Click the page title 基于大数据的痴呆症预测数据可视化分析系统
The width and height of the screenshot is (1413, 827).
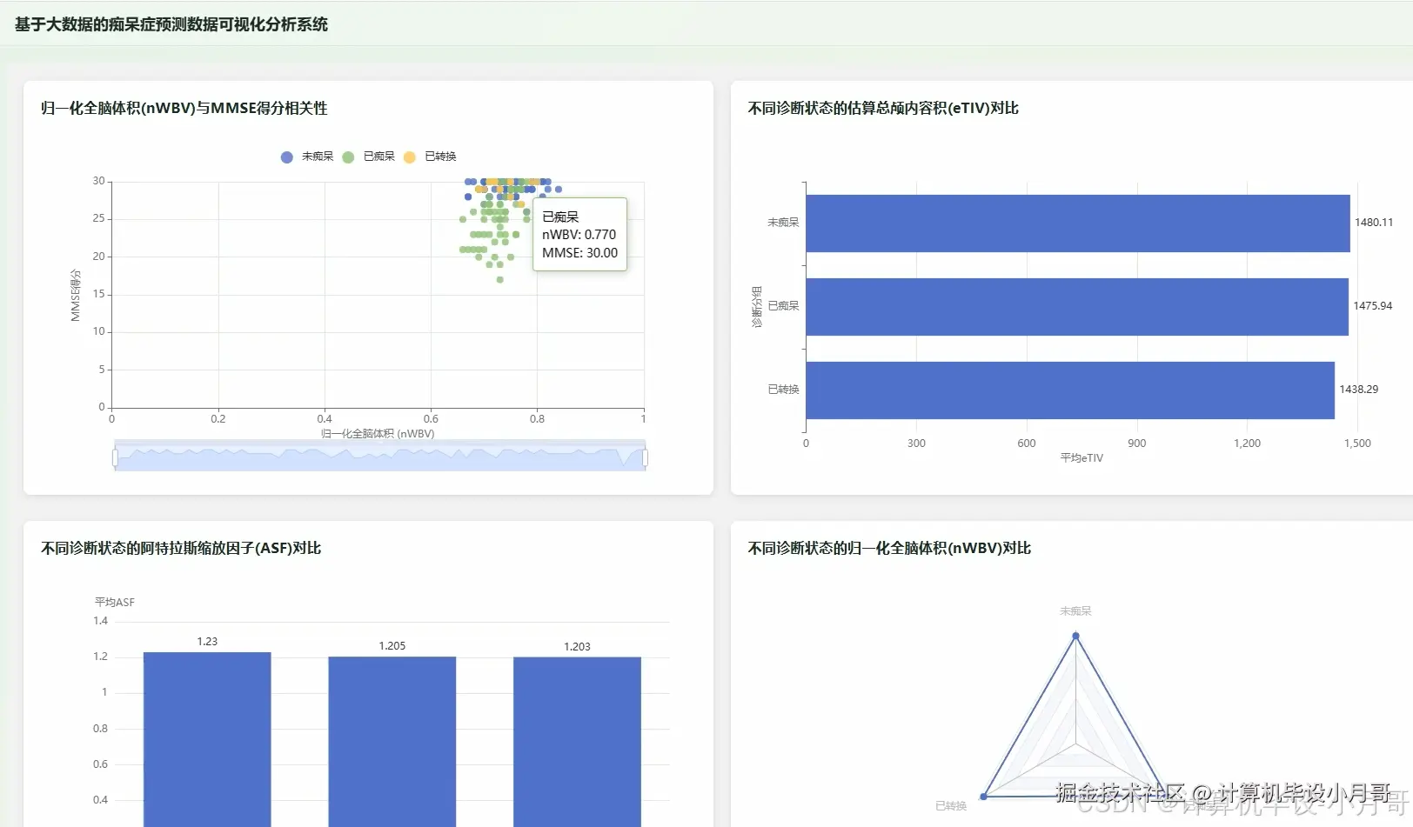(x=171, y=24)
